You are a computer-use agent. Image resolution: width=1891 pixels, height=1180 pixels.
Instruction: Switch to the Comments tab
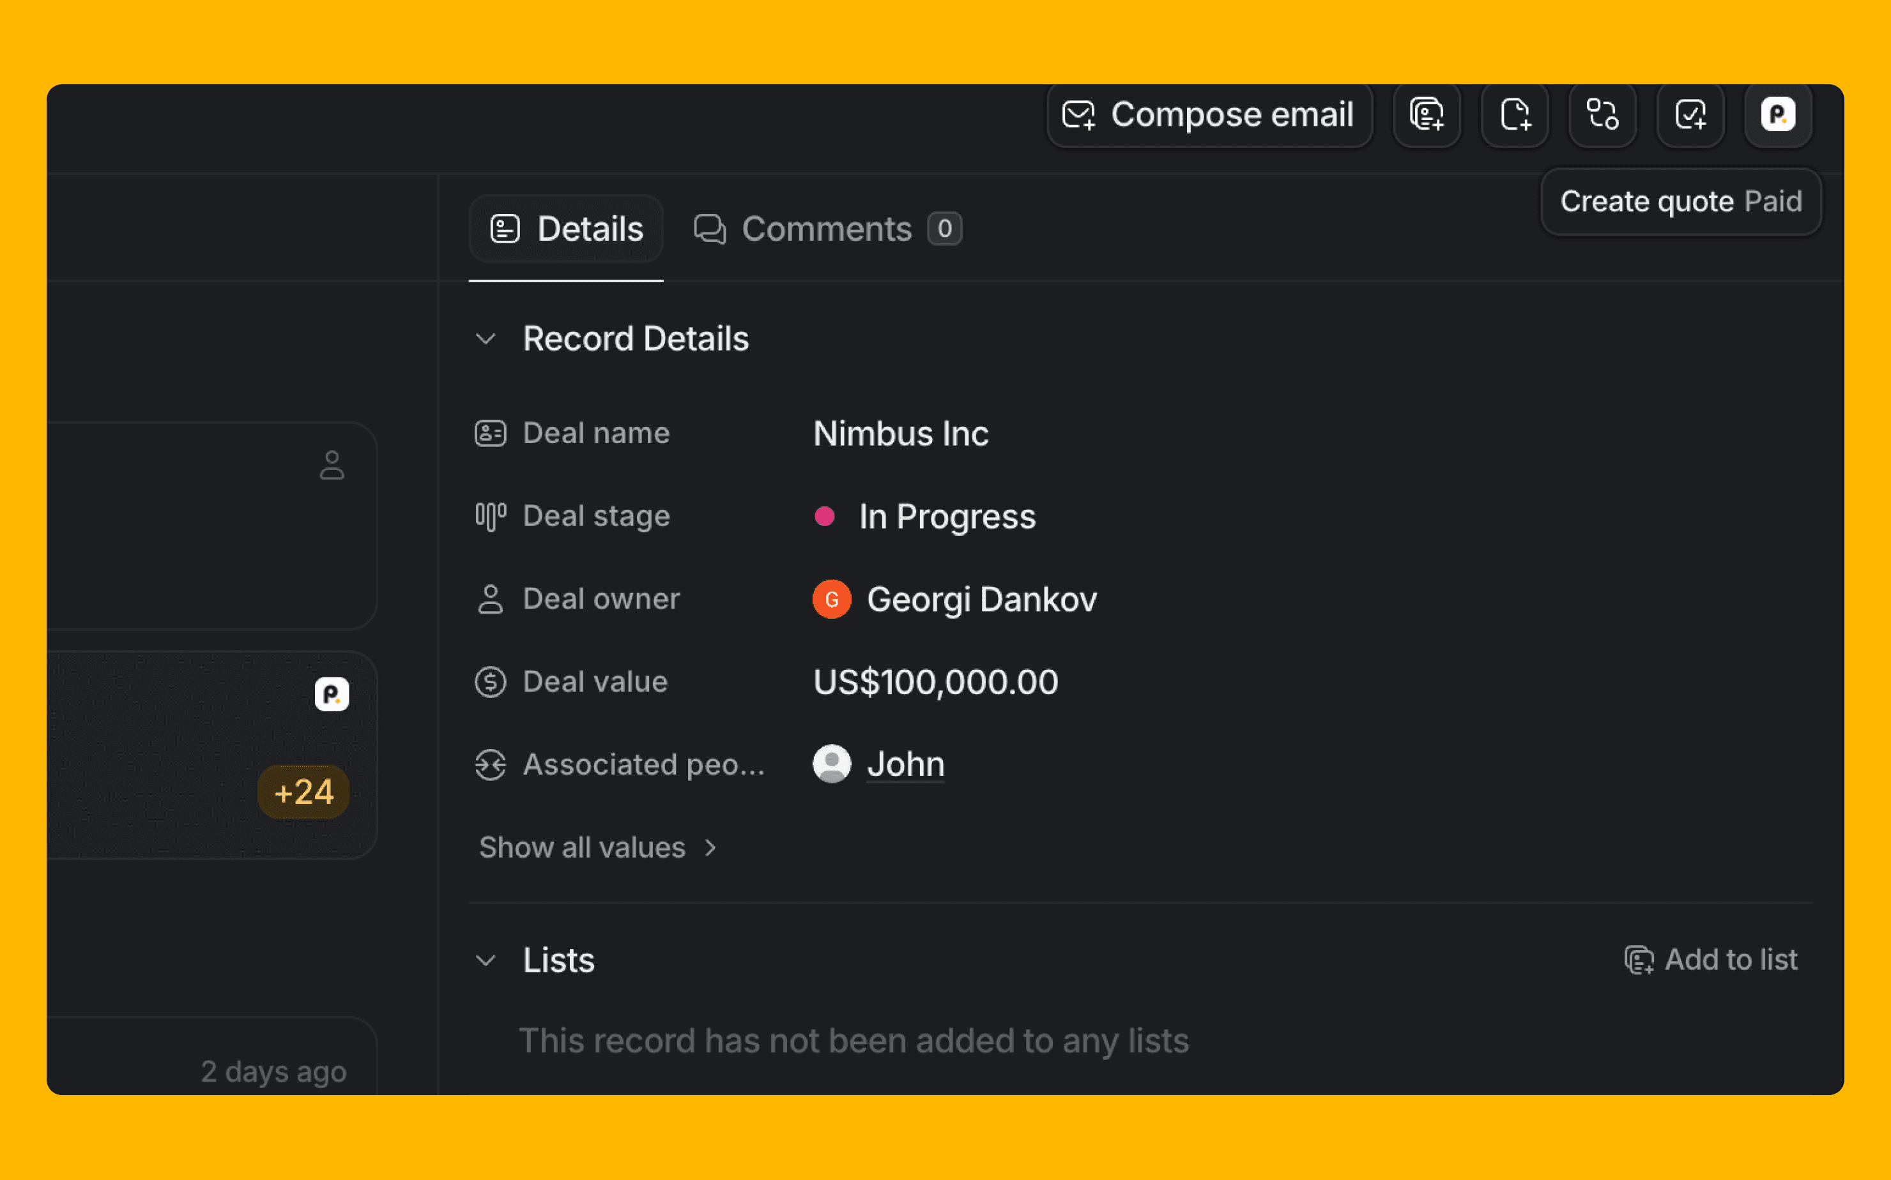(x=827, y=229)
